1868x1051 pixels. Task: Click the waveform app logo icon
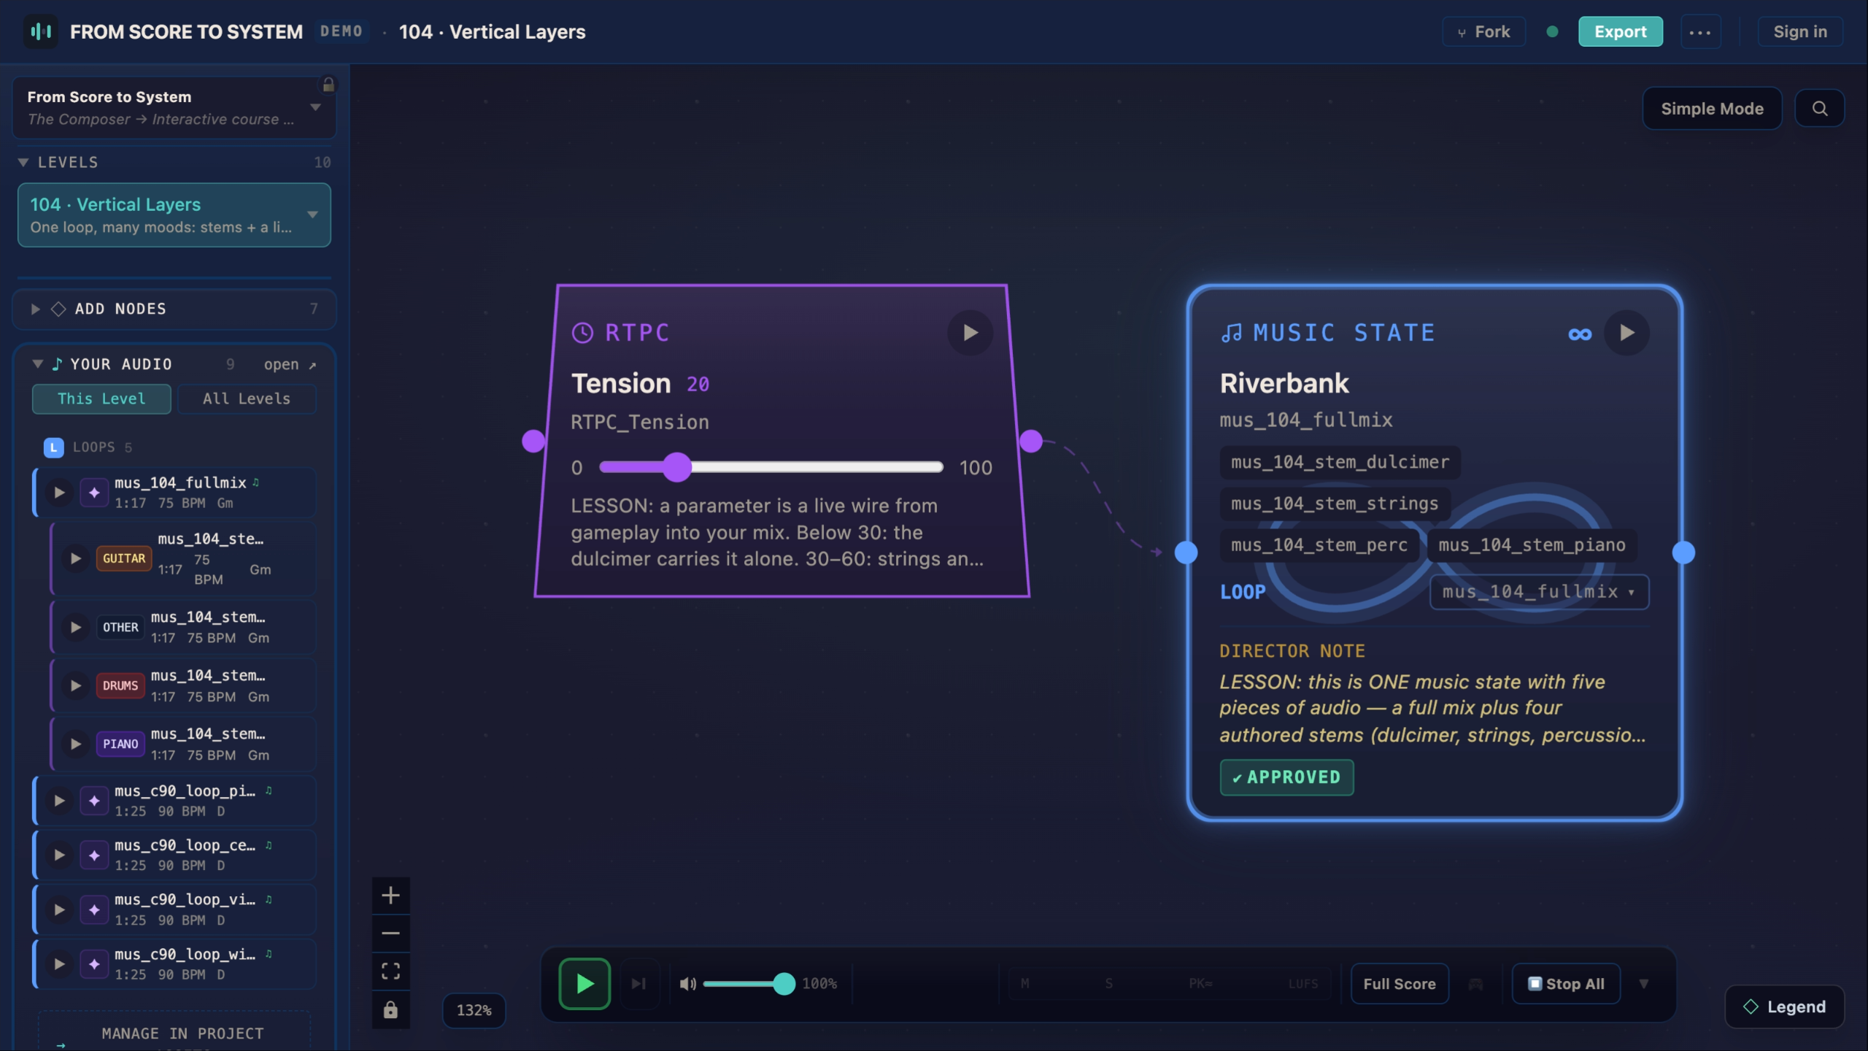(x=41, y=31)
